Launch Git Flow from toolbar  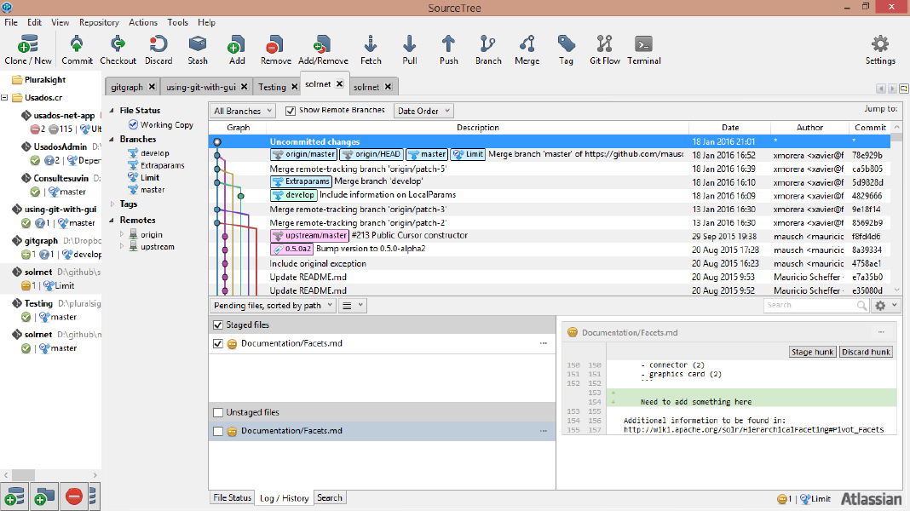tap(605, 44)
